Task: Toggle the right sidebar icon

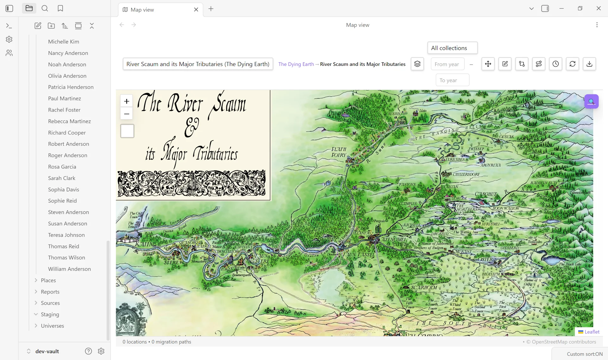Action: pos(545,9)
